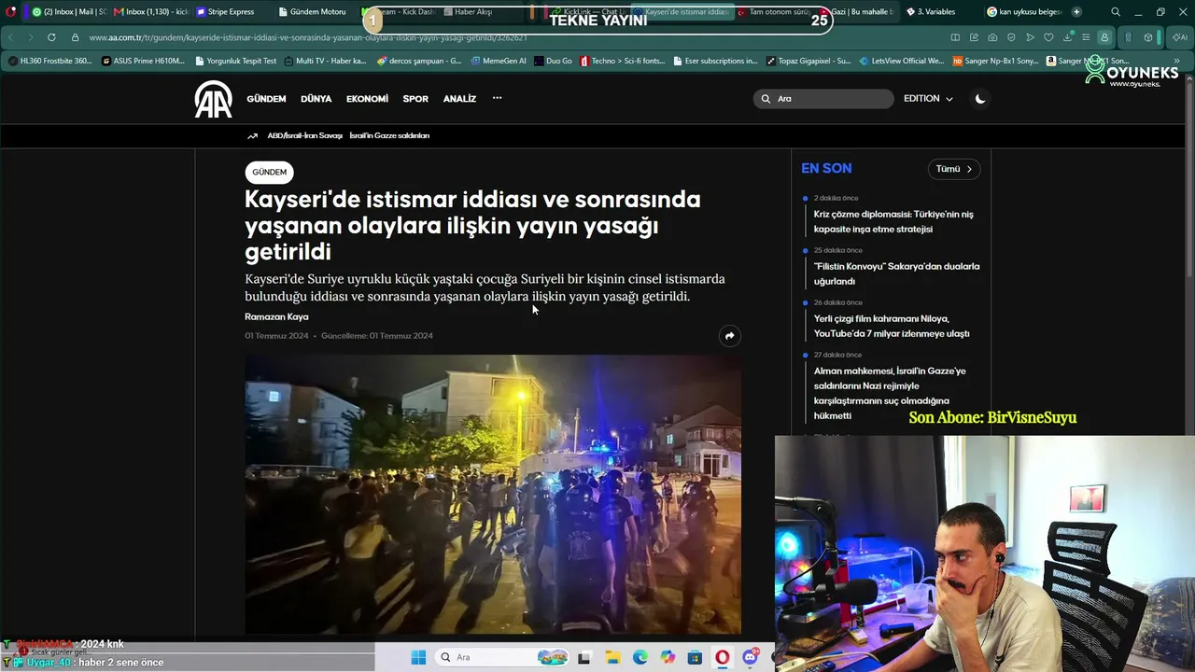
Task: Open Discord from the taskbar
Action: 750,657
